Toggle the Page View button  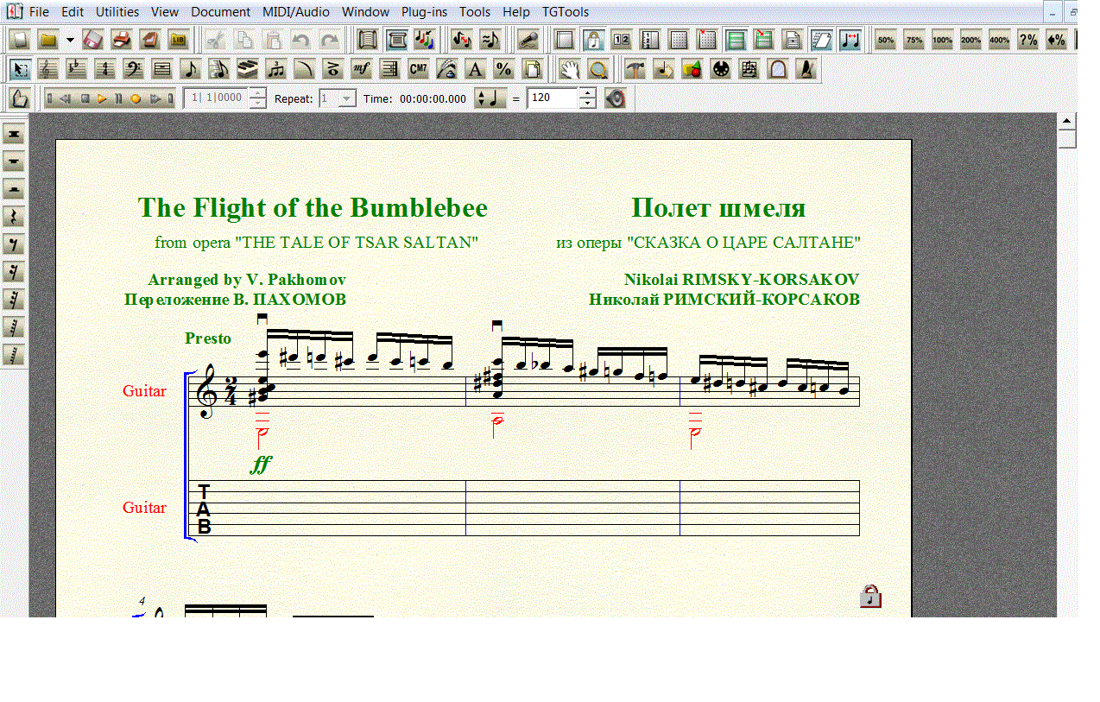click(397, 40)
